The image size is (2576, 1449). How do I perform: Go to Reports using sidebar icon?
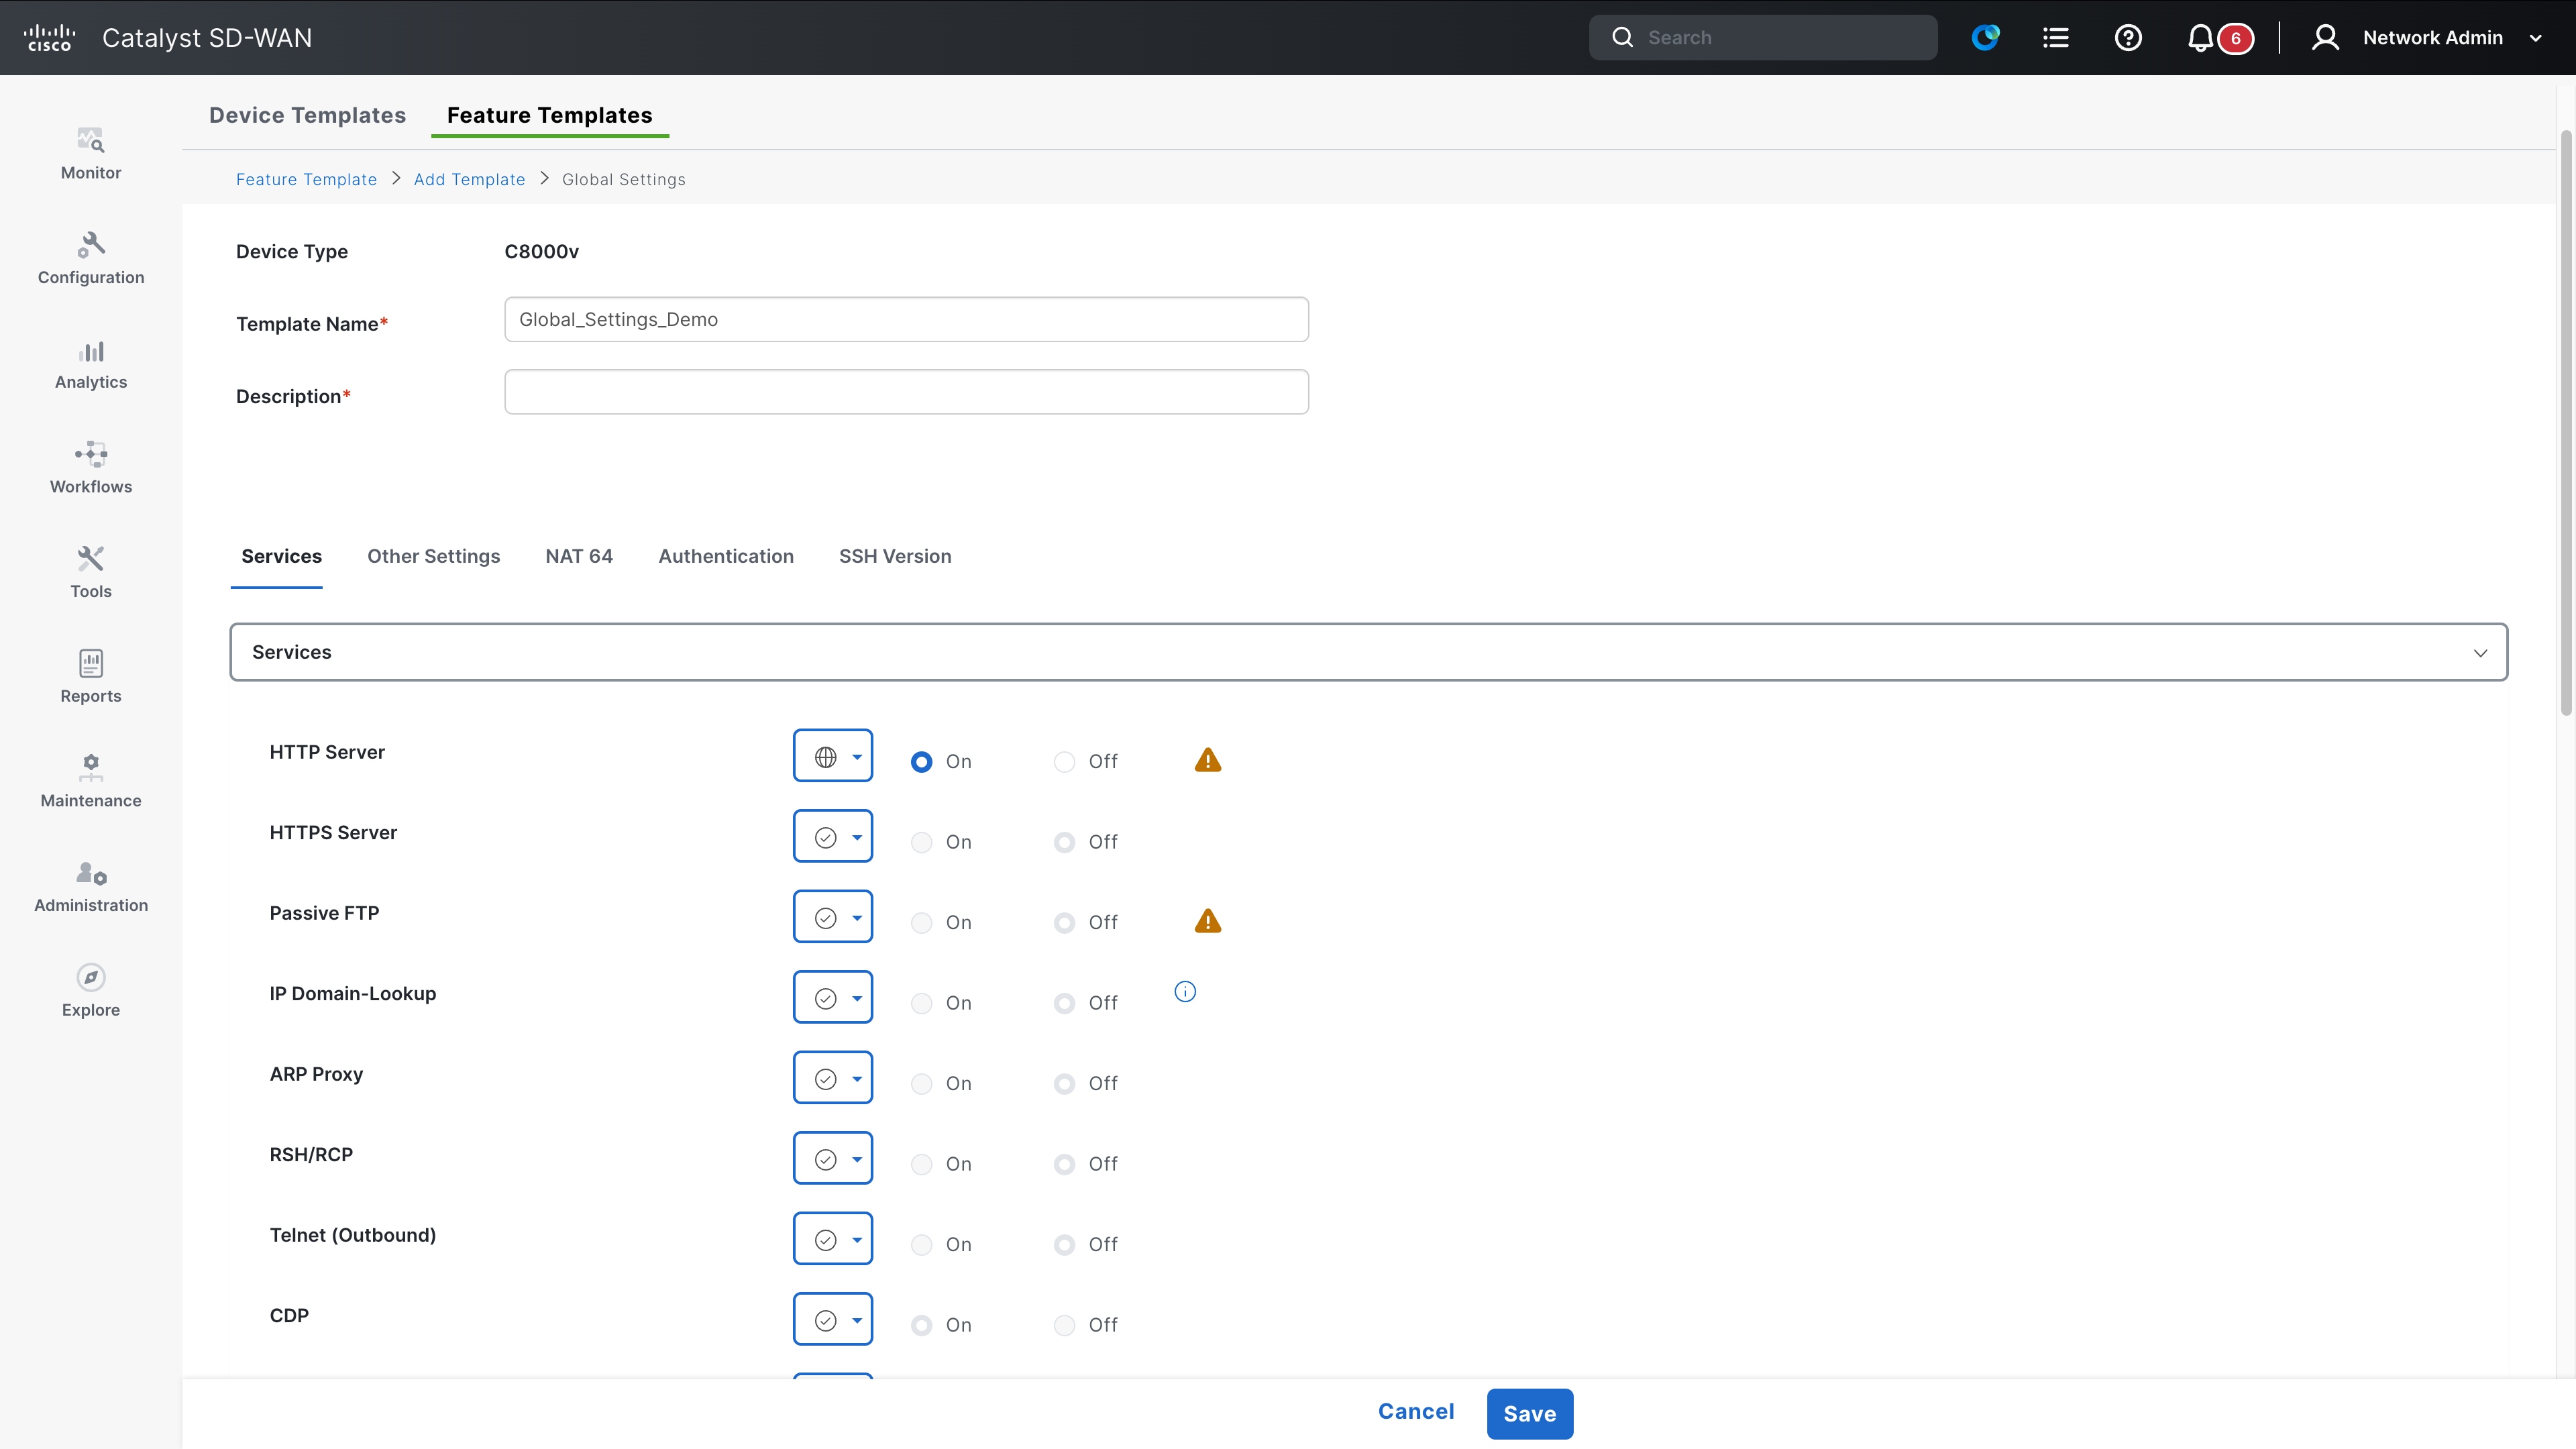point(90,676)
